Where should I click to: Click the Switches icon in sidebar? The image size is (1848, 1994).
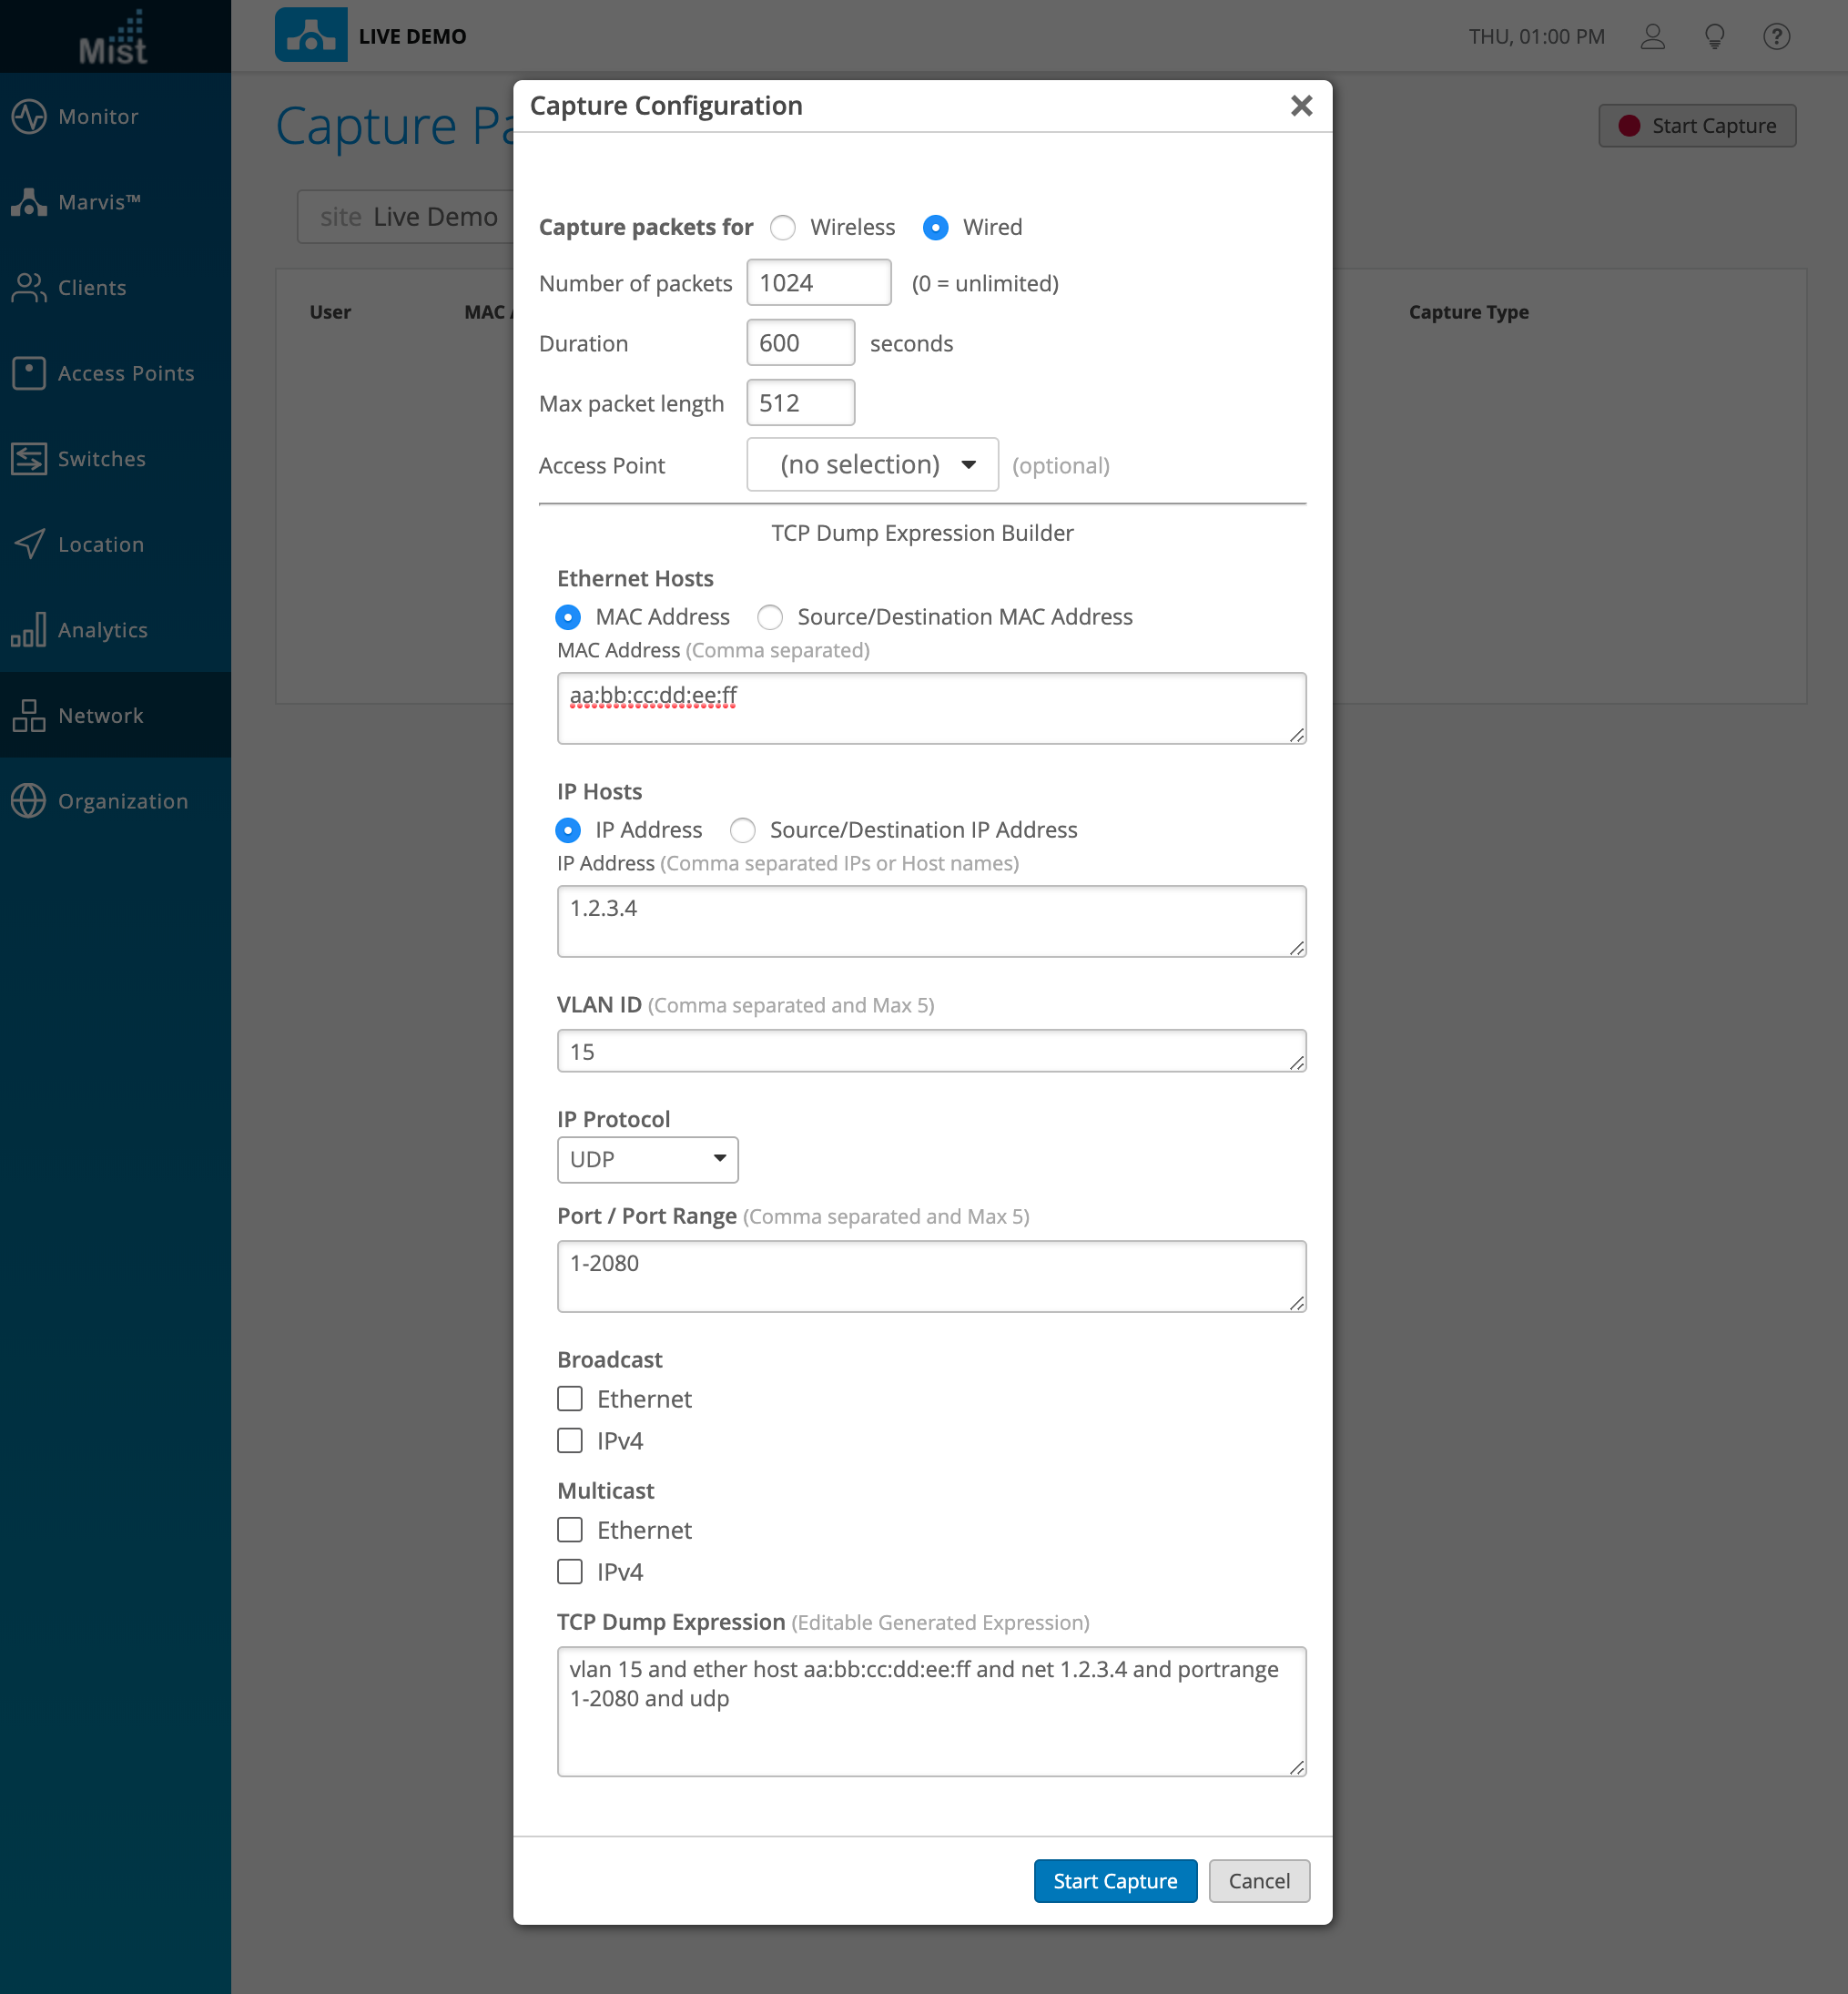(29, 459)
